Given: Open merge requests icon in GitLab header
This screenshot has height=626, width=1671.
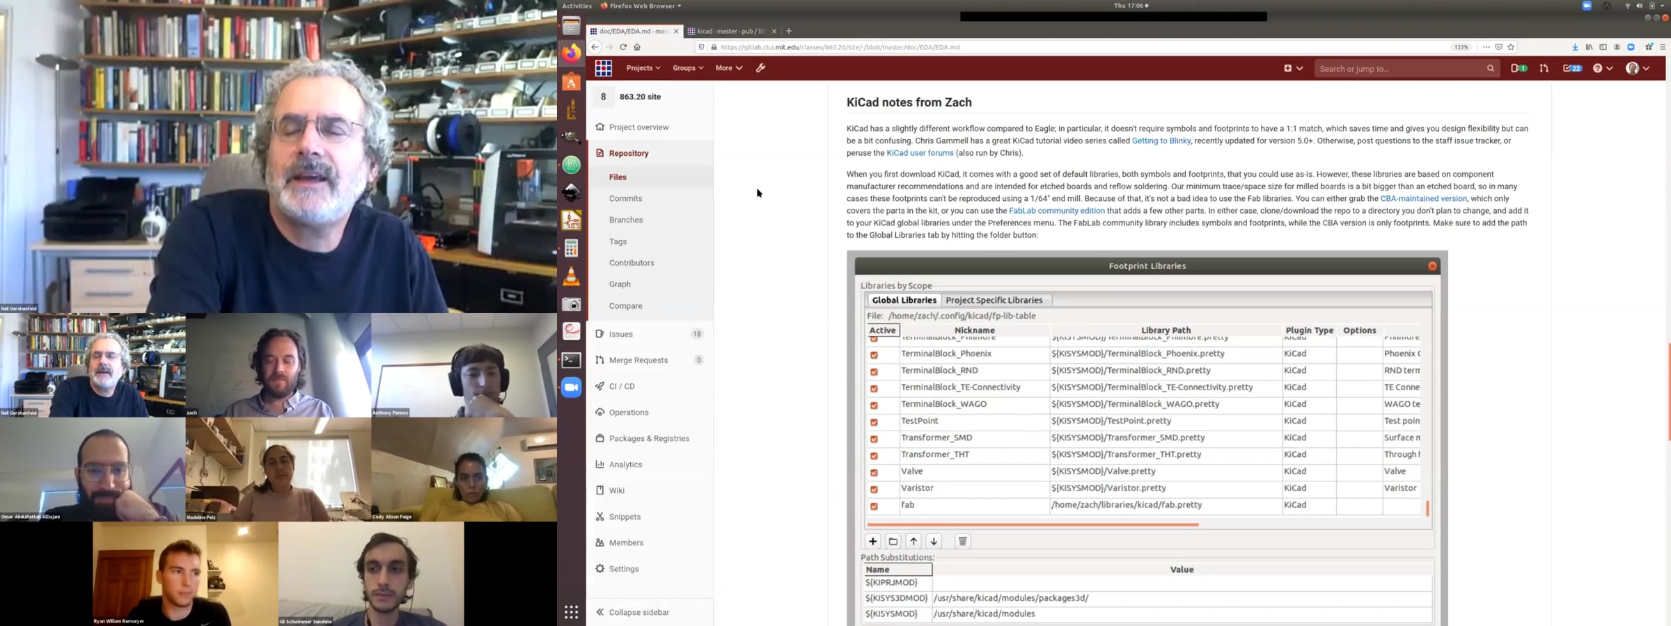Looking at the screenshot, I should (1544, 68).
